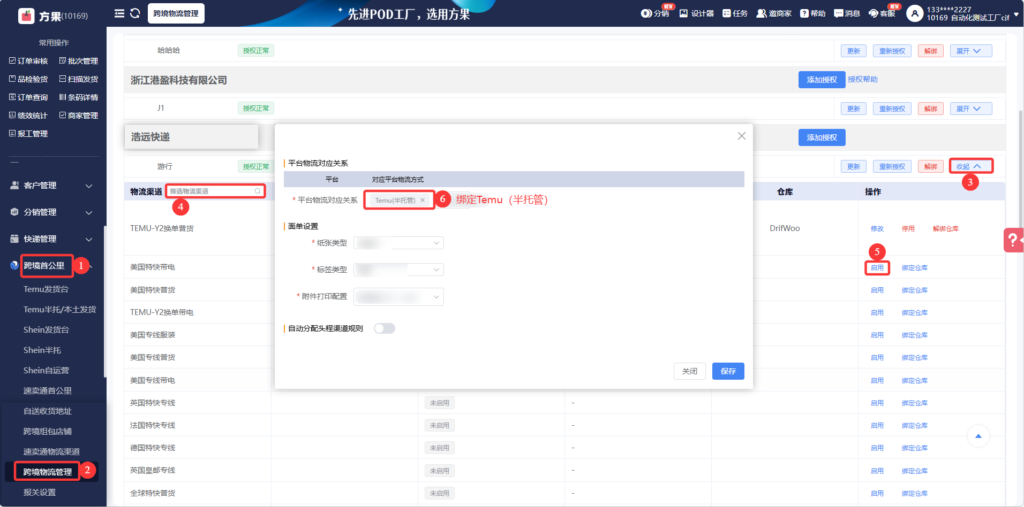Open 速卖通首公里 menu item
The height and width of the screenshot is (507, 1024).
click(48, 391)
